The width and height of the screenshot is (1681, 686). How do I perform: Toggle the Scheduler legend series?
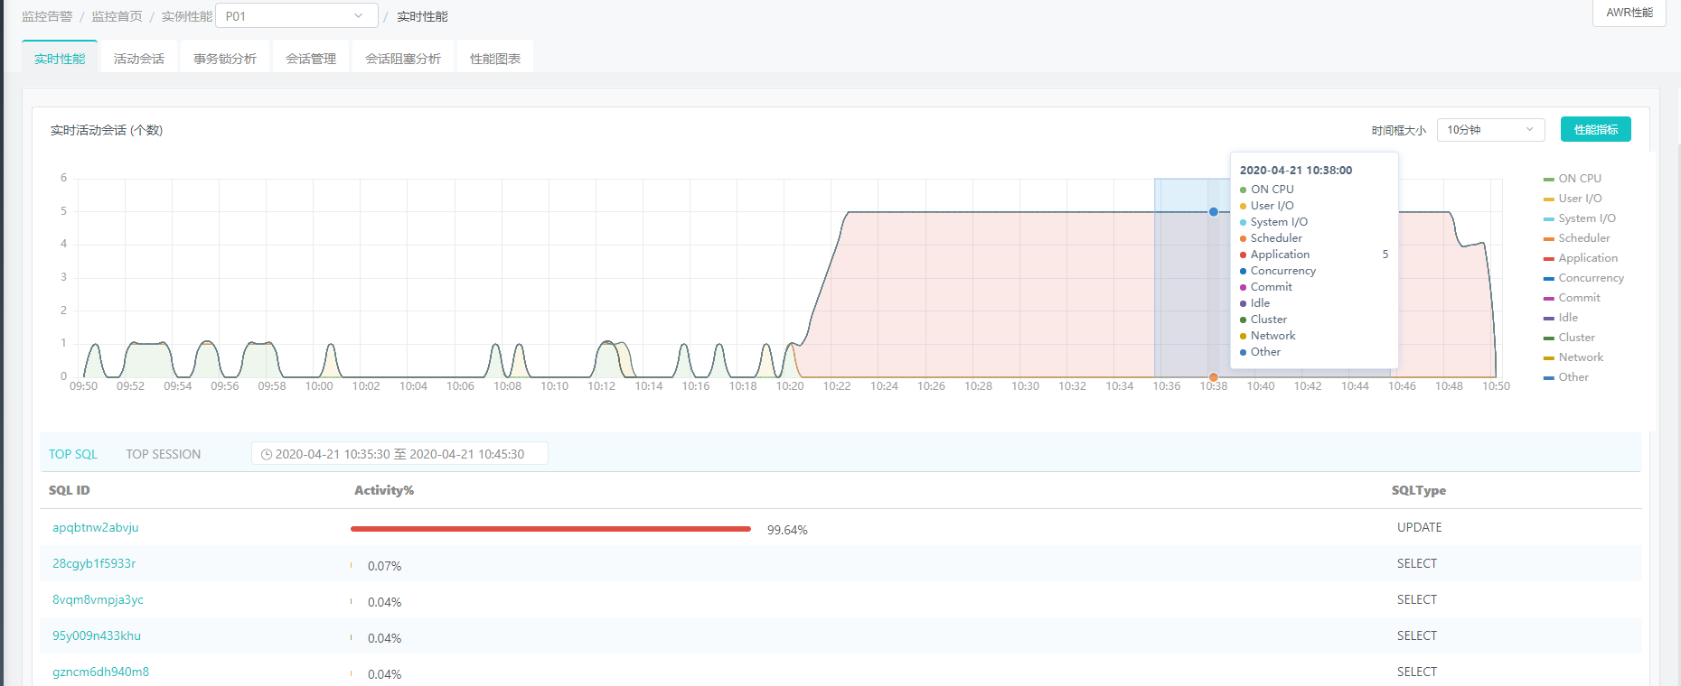[1577, 238]
